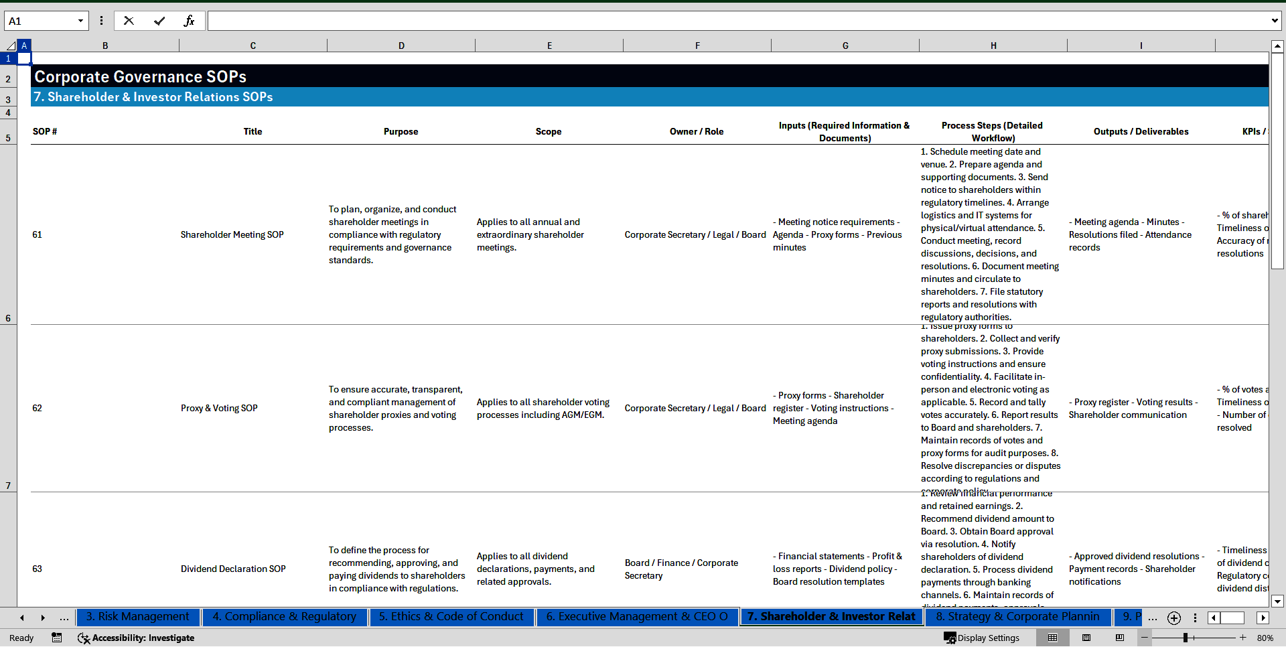Click the zoom slider handle

point(1186,638)
